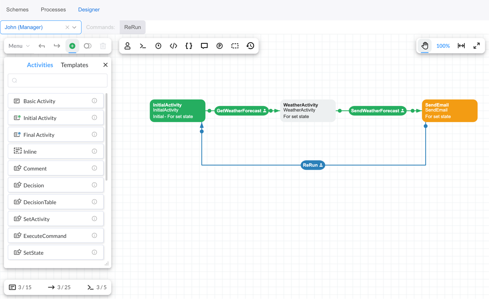Click the ReRun command button

point(132,27)
